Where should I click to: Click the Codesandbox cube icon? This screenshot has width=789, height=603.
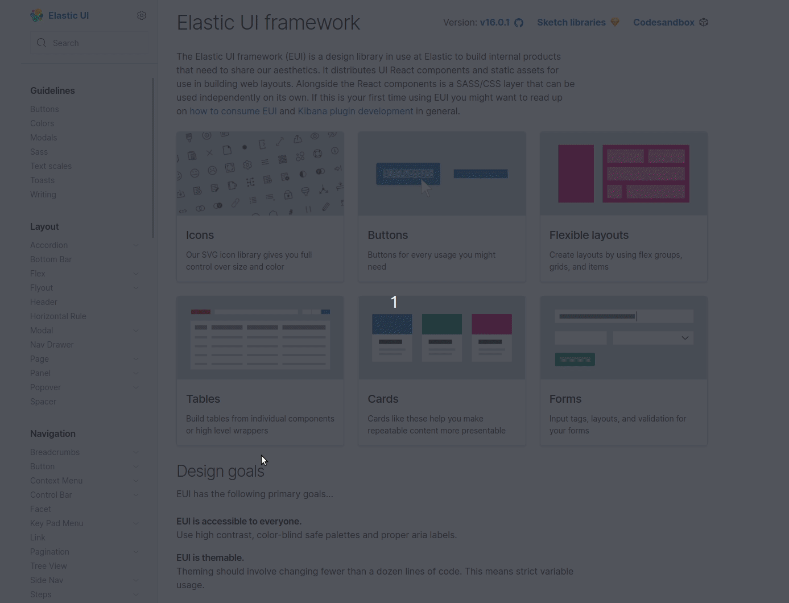coord(704,22)
